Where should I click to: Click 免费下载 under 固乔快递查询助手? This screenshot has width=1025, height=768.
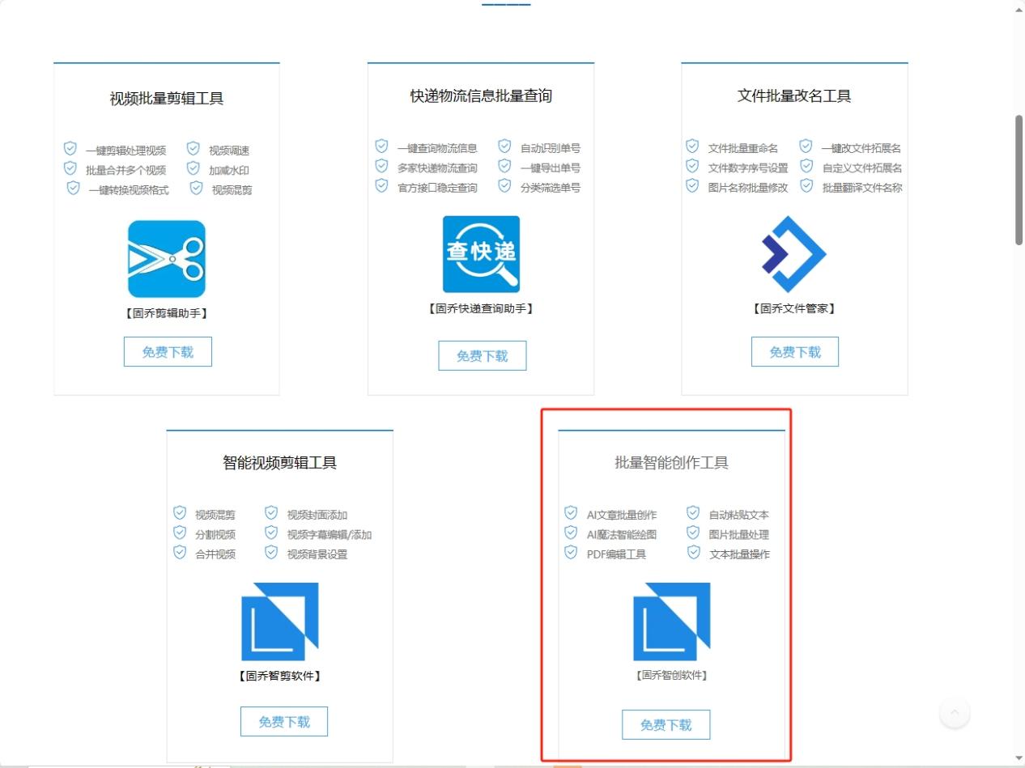click(482, 355)
